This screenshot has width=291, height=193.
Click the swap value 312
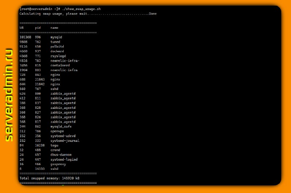click(x=23, y=131)
